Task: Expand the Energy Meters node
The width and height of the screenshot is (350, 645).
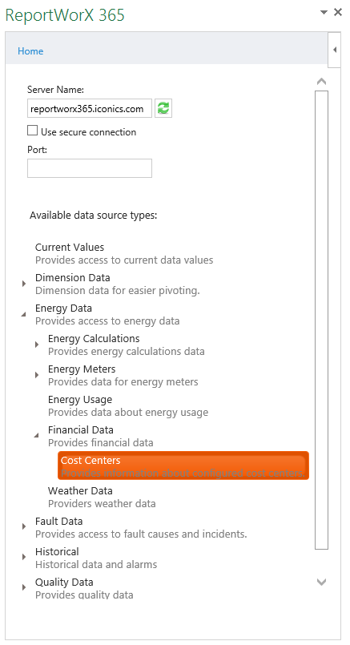Action: 37,375
